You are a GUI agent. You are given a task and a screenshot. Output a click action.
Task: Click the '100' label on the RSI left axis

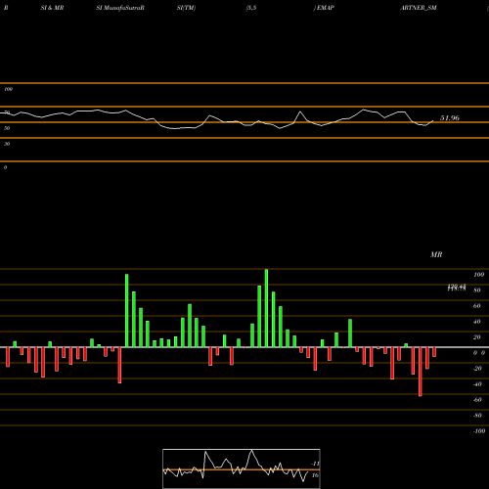pos(9,89)
